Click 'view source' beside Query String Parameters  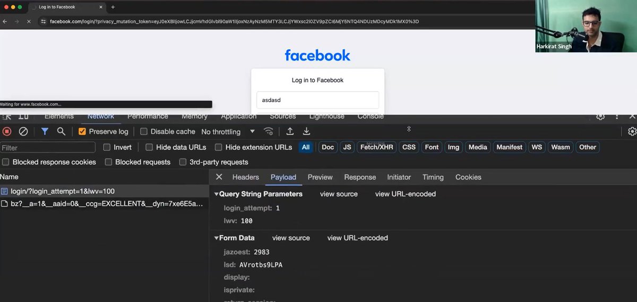339,194
